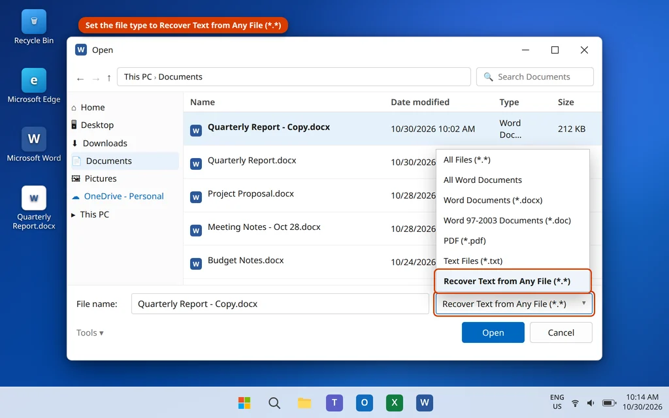Screen dimensions: 669x418
Task: Select the Quarterly Report - Copy.docx file name
Action: pyautogui.click(x=269, y=127)
